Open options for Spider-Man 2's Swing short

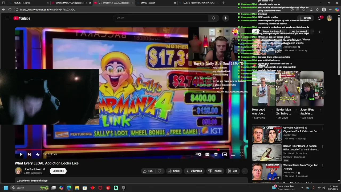click(x=296, y=111)
